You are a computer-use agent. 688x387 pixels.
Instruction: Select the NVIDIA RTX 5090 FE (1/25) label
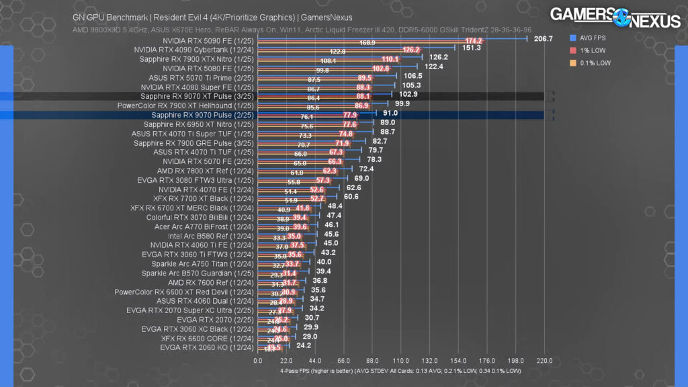click(208, 41)
